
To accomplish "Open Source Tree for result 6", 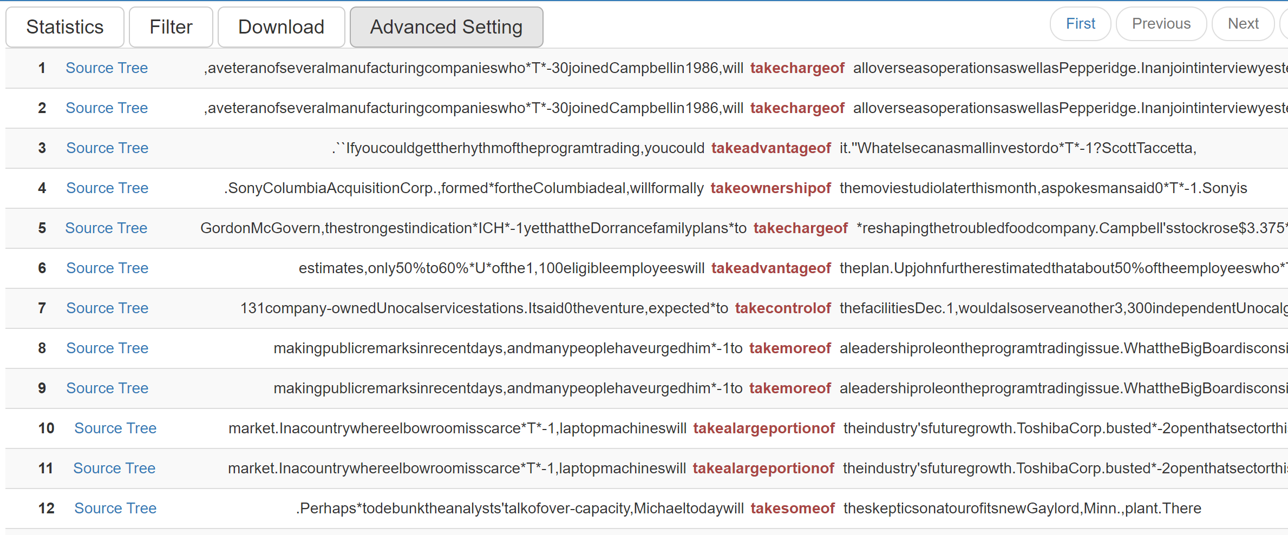I will point(107,268).
